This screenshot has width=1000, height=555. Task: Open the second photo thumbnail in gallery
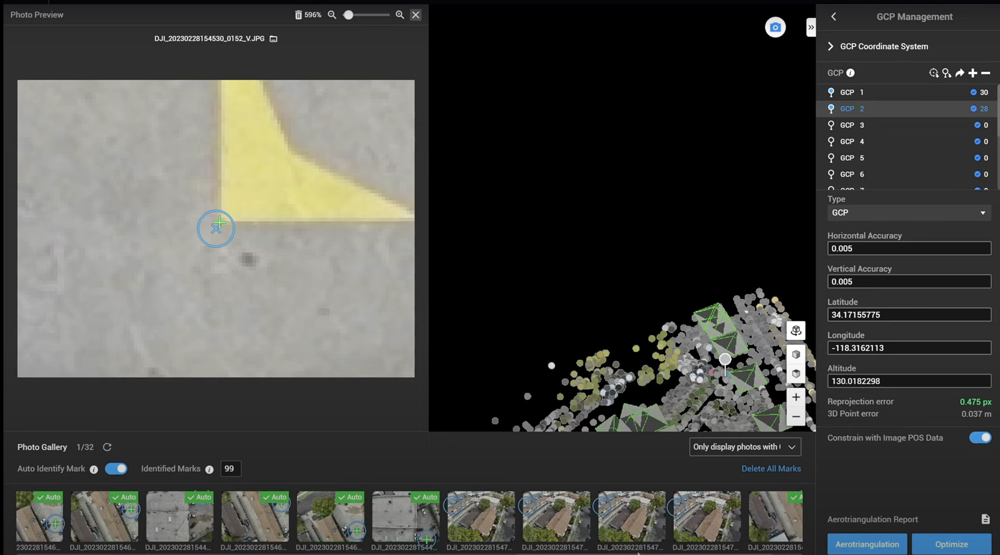[x=105, y=516]
